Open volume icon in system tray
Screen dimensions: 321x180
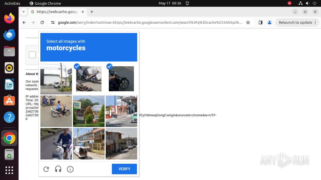coord(308,3)
